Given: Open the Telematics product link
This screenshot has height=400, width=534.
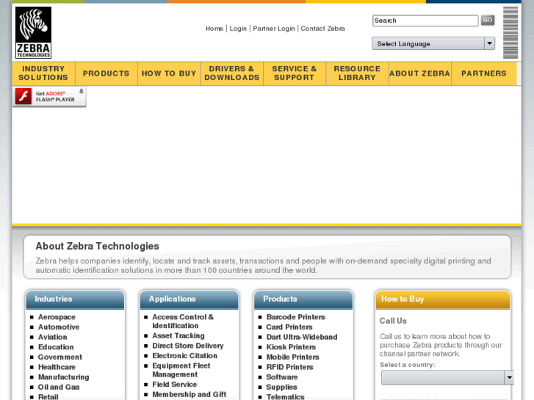Looking at the screenshot, I should [286, 397].
